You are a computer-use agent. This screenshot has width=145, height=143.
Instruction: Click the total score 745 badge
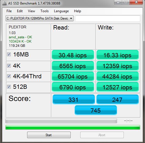pos(96,110)
